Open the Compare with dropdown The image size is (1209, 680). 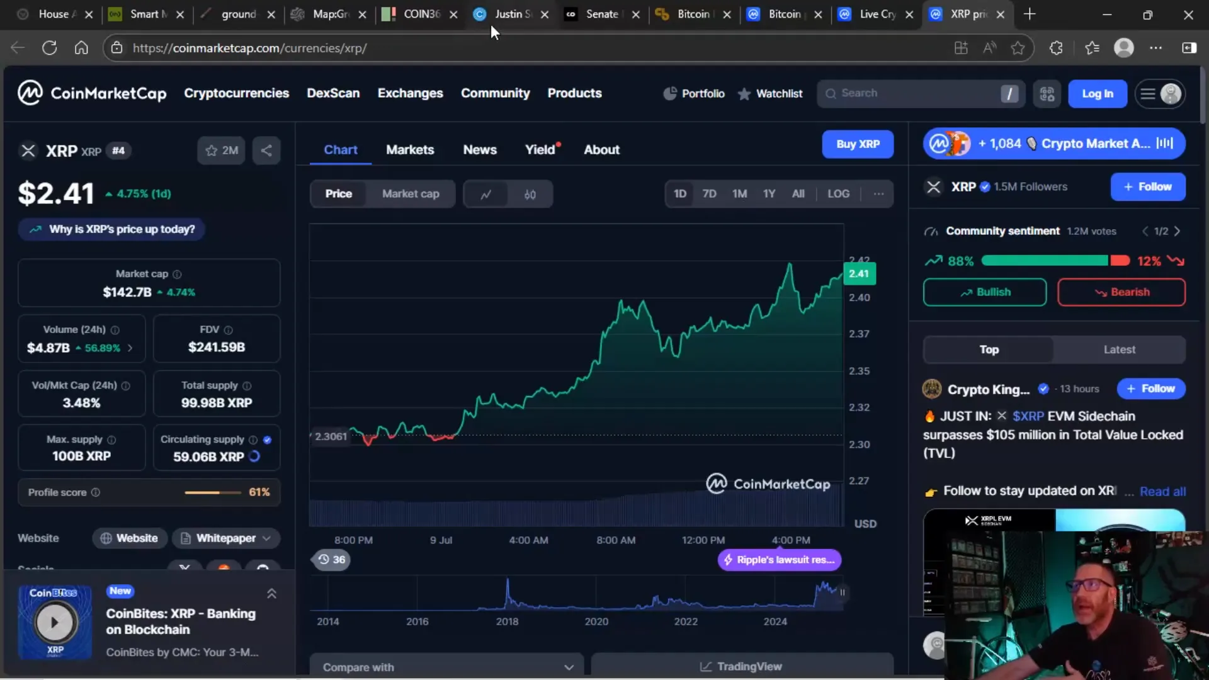tap(446, 666)
